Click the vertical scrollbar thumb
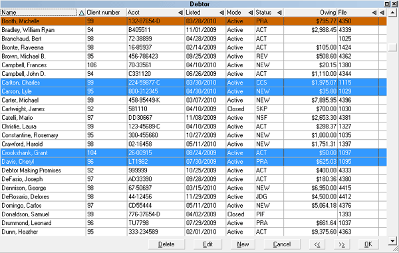The image size is (399, 253). tap(392, 47)
